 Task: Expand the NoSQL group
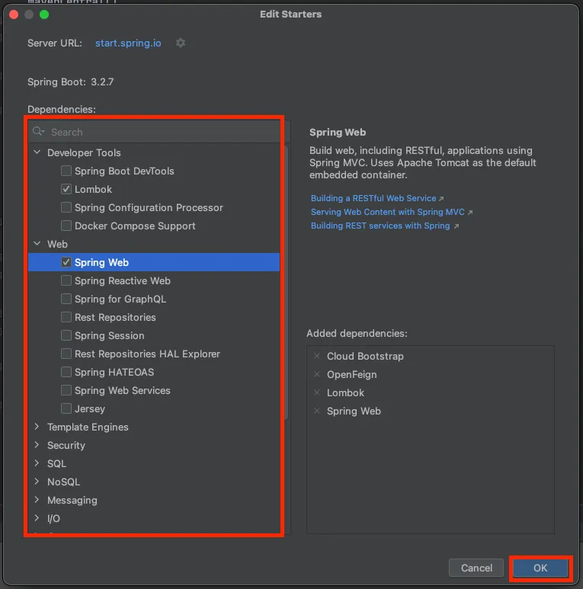[x=37, y=482]
